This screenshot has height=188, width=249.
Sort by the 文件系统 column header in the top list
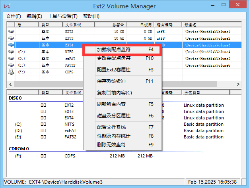coord(79,25)
